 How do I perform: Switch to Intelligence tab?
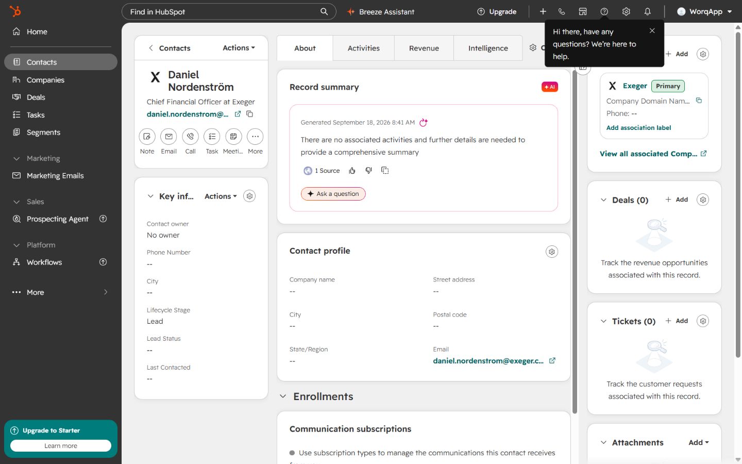point(488,48)
